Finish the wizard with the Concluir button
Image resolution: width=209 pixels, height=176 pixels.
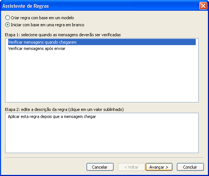click(x=190, y=167)
